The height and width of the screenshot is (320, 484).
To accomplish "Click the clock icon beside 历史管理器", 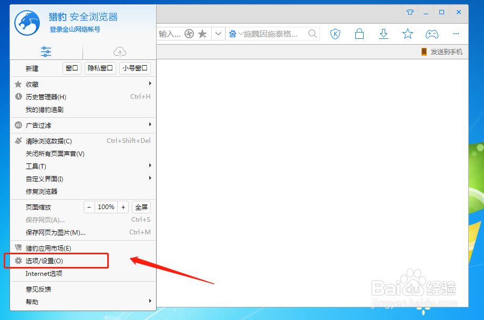I will (18, 97).
